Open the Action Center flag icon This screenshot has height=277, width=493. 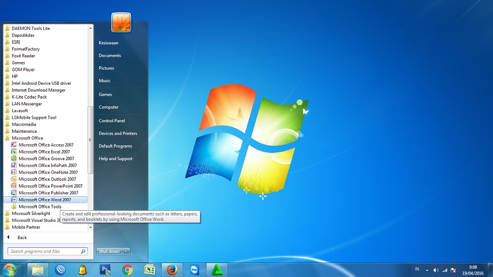click(454, 270)
